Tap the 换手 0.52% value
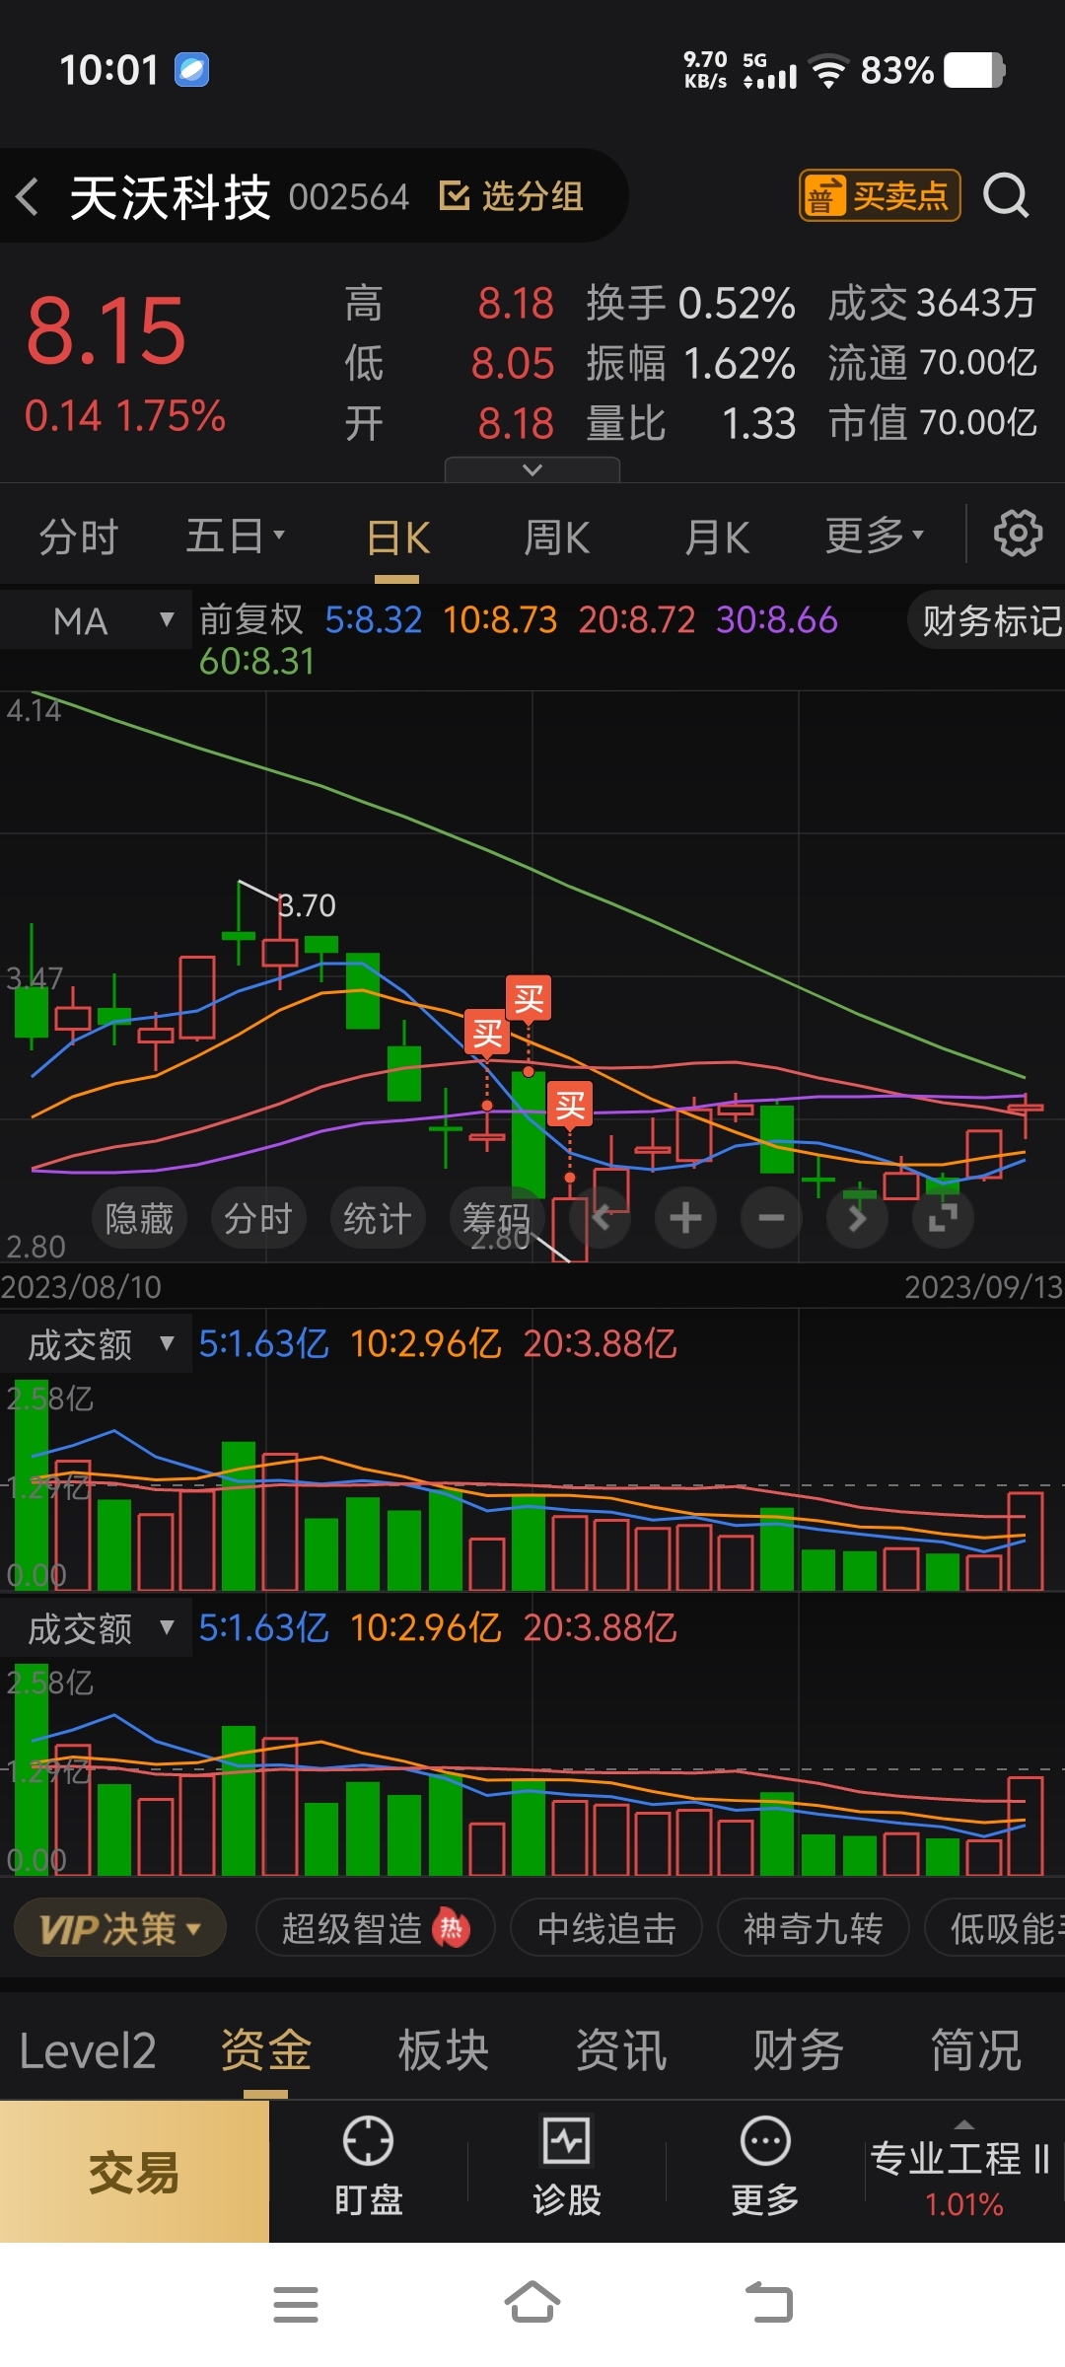Screen dimensions: 1065x2367 tap(690, 304)
